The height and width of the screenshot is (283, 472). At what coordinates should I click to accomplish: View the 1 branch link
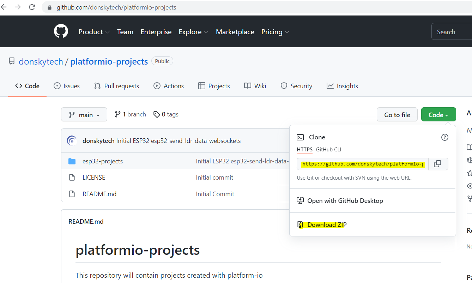[x=131, y=114]
